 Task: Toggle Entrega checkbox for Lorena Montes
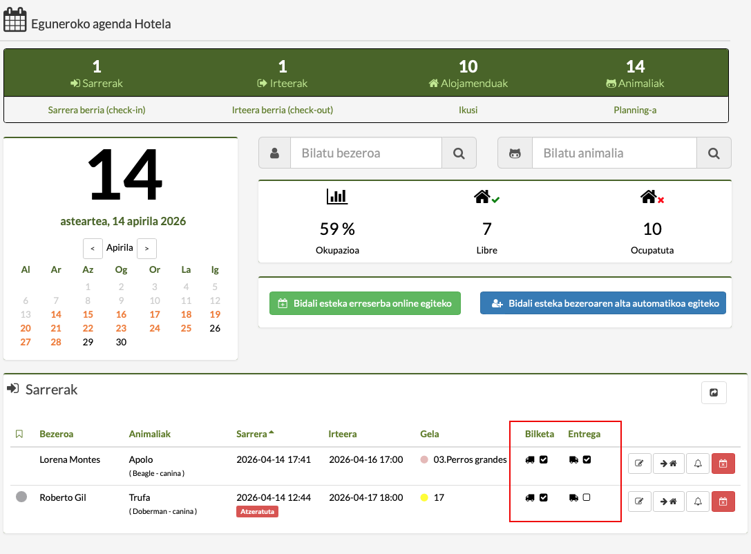(x=587, y=460)
